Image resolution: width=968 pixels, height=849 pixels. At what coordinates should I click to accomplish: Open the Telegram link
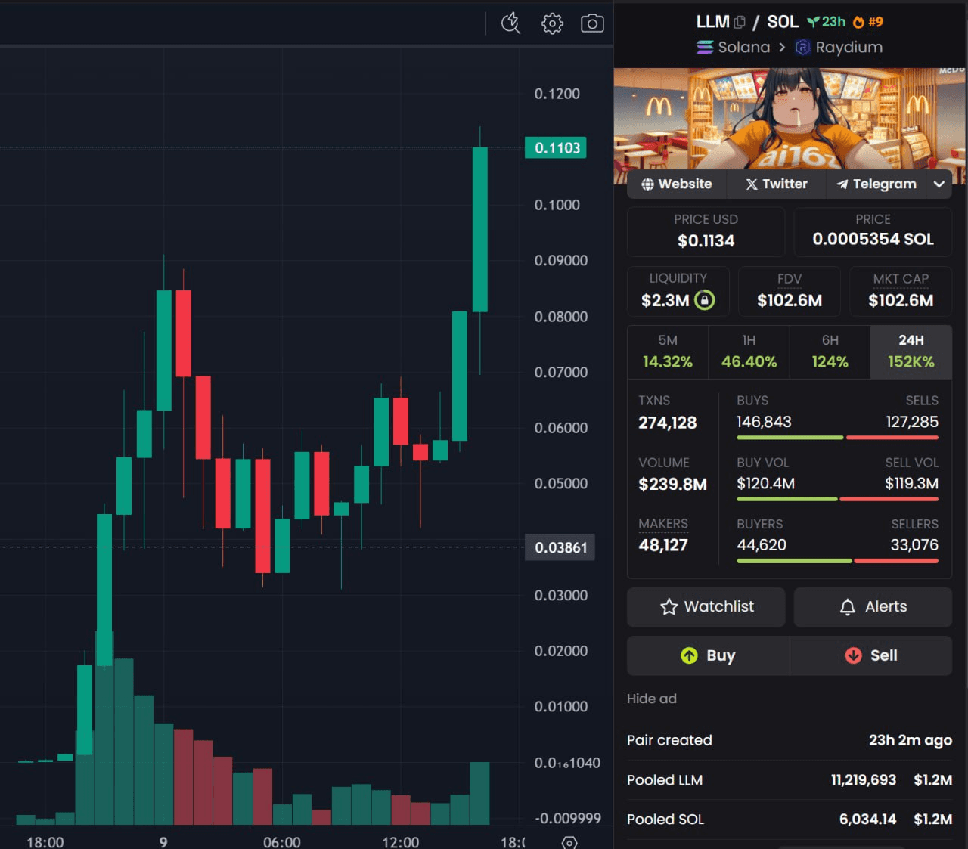(876, 184)
